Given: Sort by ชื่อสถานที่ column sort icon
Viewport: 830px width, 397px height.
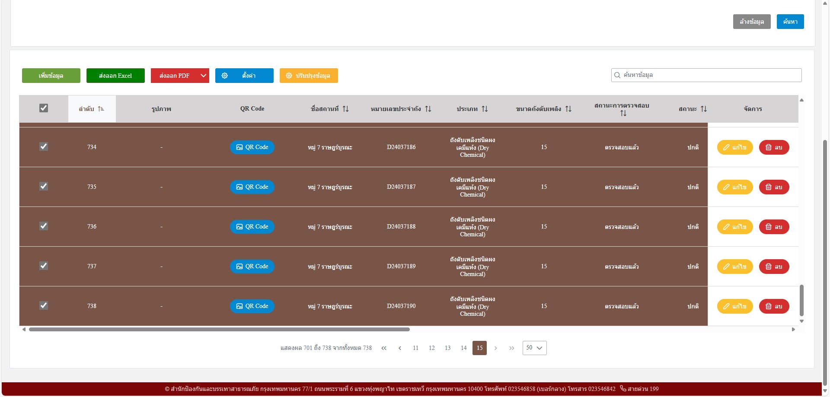Looking at the screenshot, I should coord(345,109).
